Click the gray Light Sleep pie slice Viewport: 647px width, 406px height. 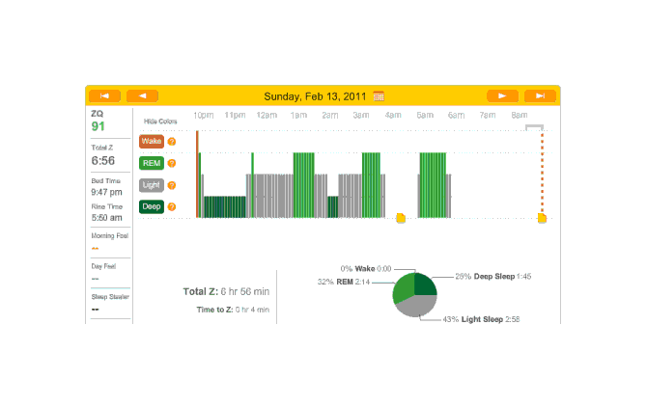[x=415, y=305]
